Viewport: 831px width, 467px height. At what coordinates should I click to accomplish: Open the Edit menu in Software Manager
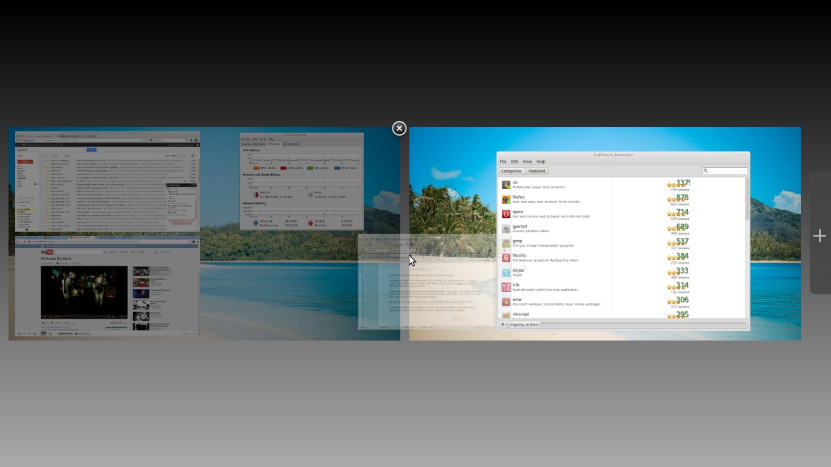(x=515, y=162)
